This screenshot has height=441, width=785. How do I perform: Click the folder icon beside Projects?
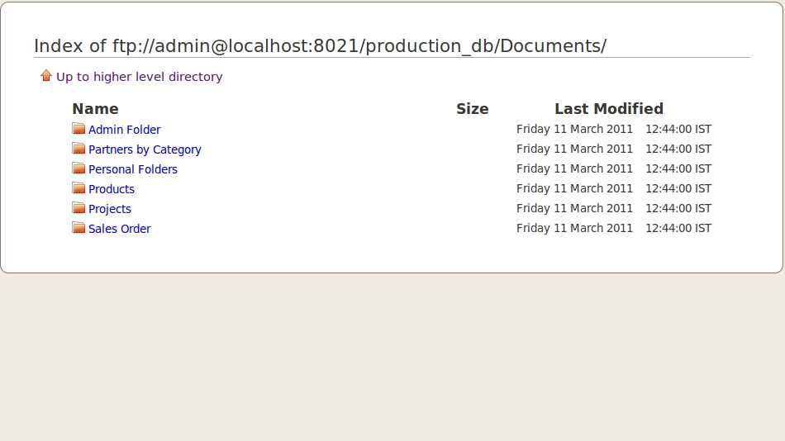78,208
